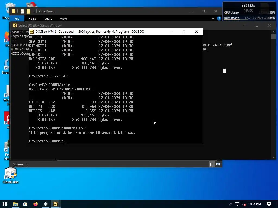
Task: Open the white cube app on taskbar
Action: [x=46, y=204]
